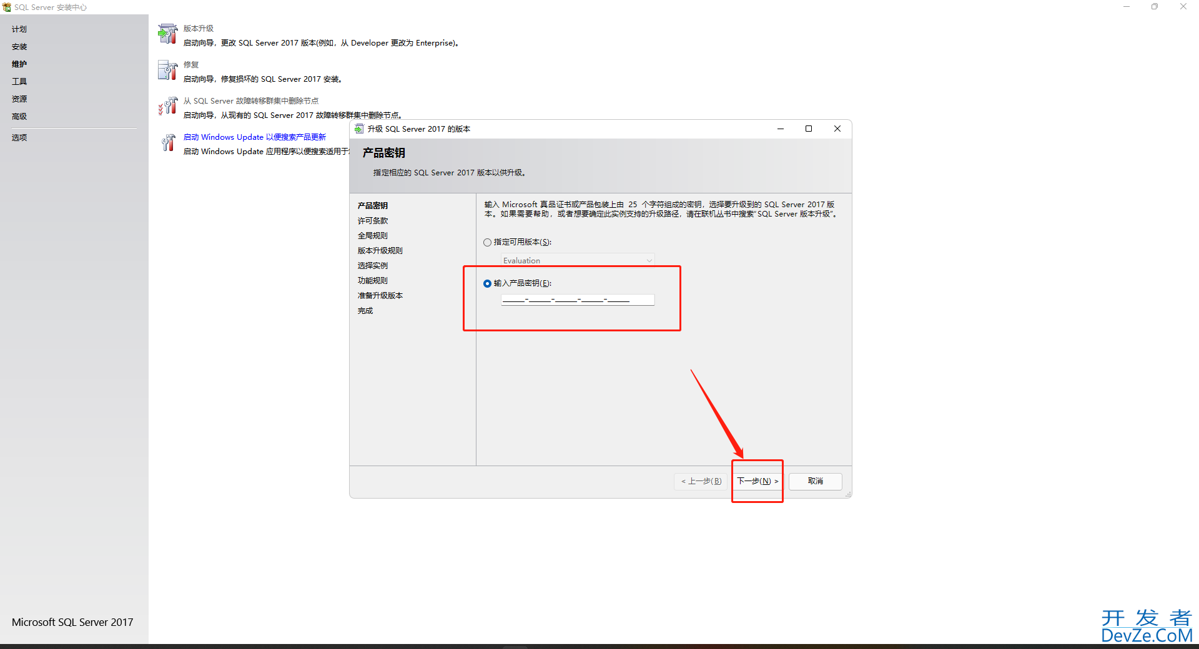Screen dimensions: 1199x649
Task: Select the 指定可用版本 radio button
Action: tap(487, 242)
